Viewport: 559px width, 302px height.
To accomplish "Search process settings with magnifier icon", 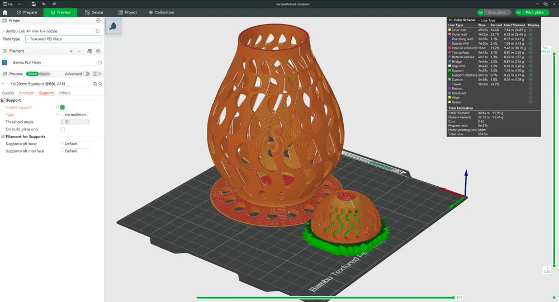I will [x=101, y=84].
